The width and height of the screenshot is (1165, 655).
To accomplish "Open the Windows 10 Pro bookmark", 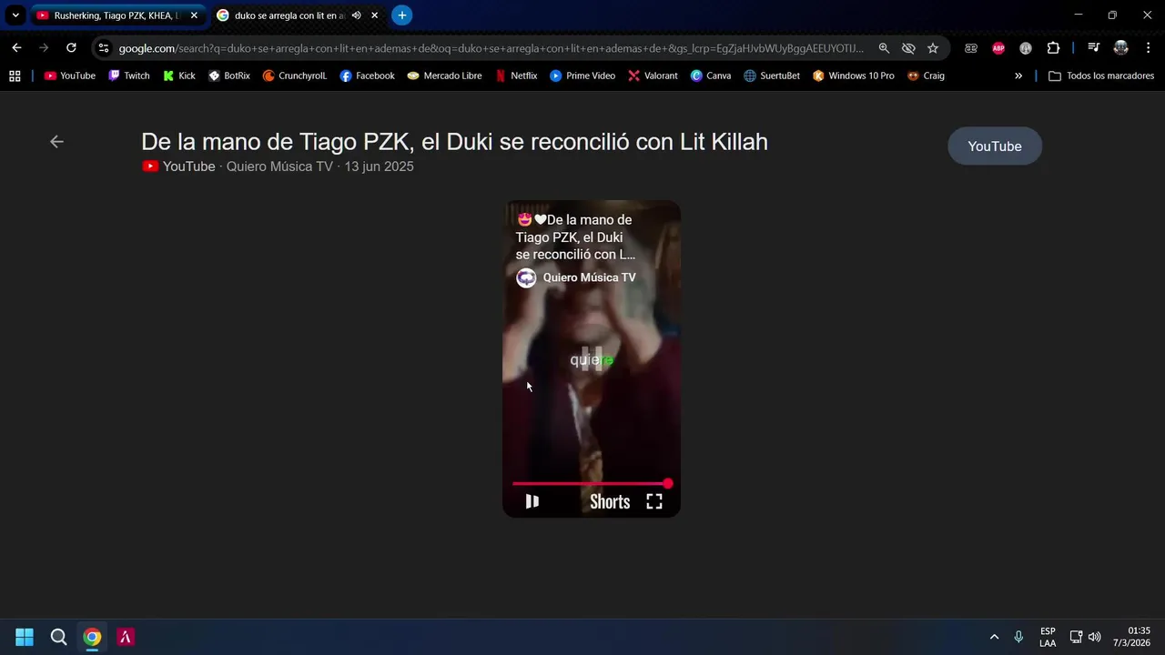I will point(854,76).
